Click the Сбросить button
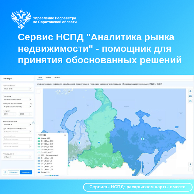The height and width of the screenshot is (195, 194). (13, 172)
